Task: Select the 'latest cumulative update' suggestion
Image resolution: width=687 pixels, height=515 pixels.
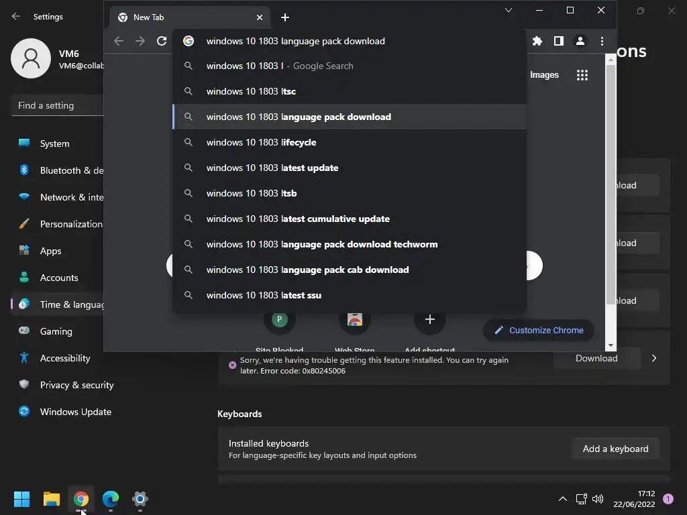Action: (x=350, y=219)
